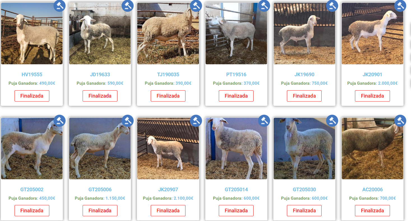This screenshot has width=411, height=221.
Task: Open the GT205006 lot title link
Action: click(100, 190)
